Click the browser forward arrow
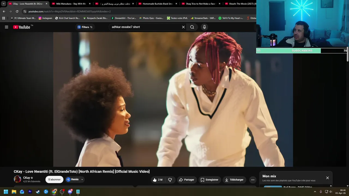 [x=10, y=11]
